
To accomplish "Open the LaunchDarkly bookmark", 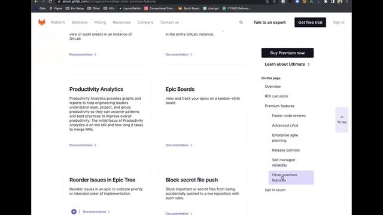I will [130, 8].
